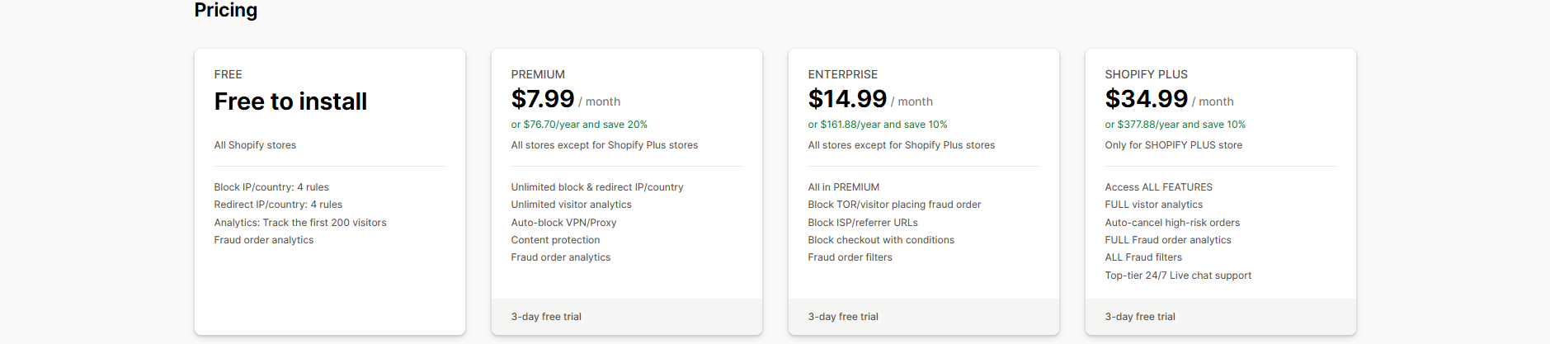The image size is (1550, 344).
Task: Click the $76.70/year save 20% offer
Action: (579, 125)
